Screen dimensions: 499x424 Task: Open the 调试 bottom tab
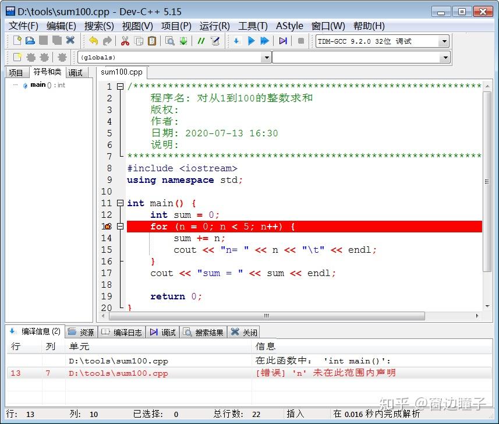coord(163,333)
